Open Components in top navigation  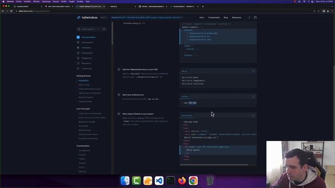[214, 17]
